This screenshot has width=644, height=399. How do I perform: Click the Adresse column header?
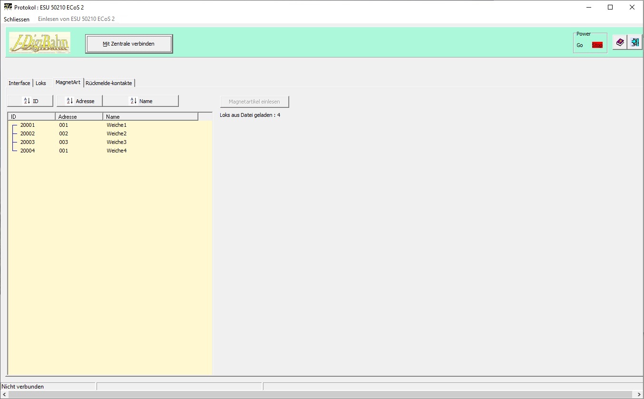(x=79, y=116)
